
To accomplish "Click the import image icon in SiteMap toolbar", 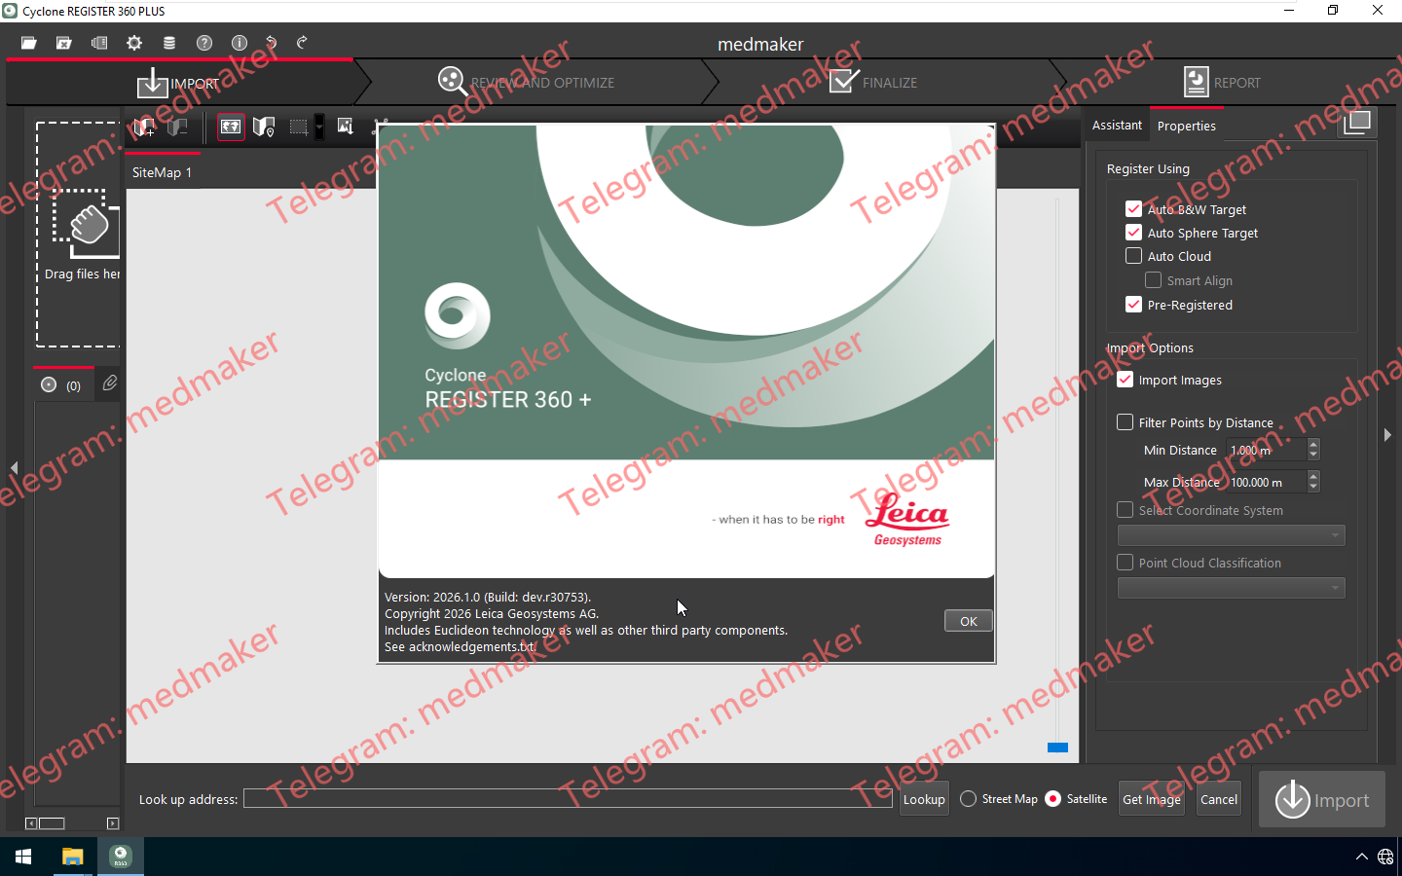I will (x=346, y=127).
